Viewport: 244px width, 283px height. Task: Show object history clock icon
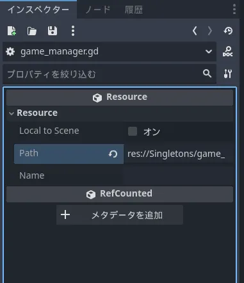228,31
